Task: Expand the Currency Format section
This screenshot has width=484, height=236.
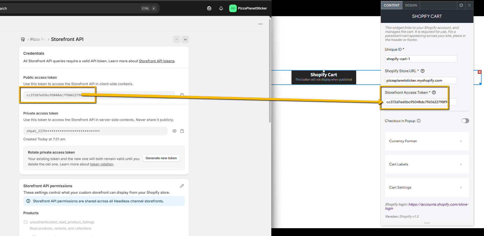Action: 427,141
